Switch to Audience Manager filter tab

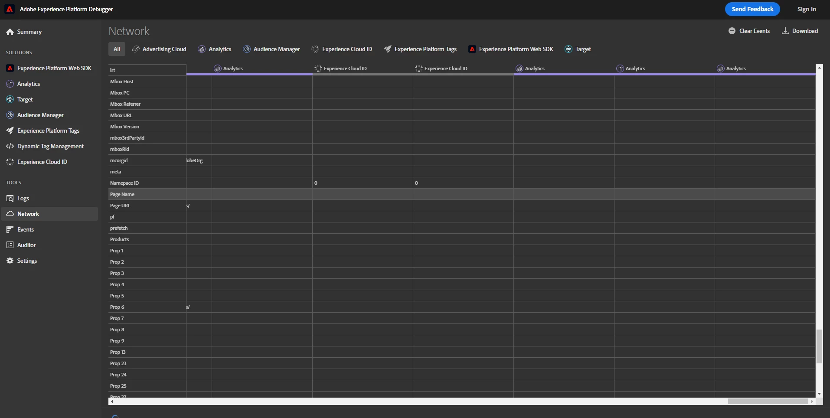click(271, 49)
